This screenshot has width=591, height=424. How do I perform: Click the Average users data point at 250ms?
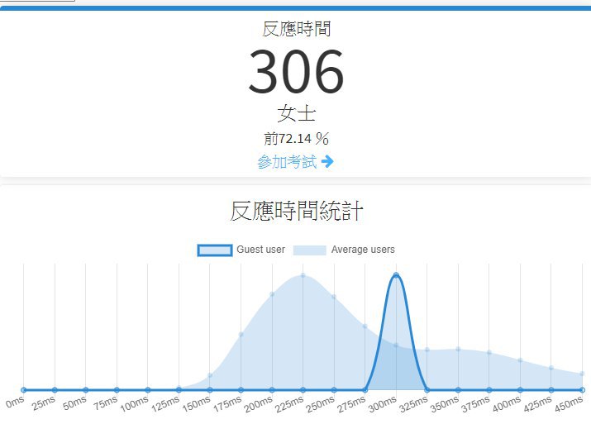[334, 297]
